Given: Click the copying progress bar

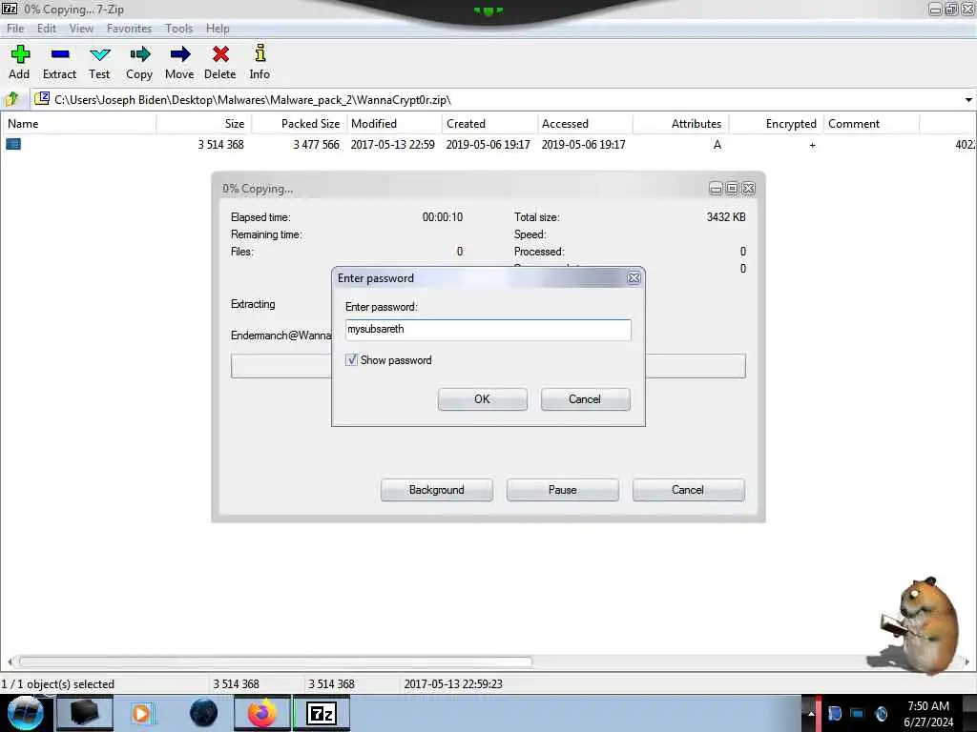Looking at the screenshot, I should coord(488,366).
